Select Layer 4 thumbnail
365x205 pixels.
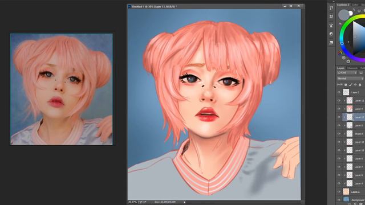tap(350, 109)
